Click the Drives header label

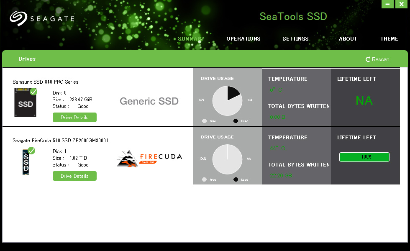pyautogui.click(x=27, y=59)
